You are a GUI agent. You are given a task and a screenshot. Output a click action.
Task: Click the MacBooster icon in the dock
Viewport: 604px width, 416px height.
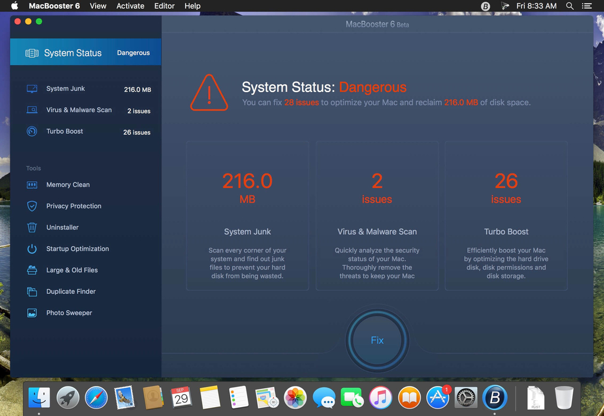(495, 398)
